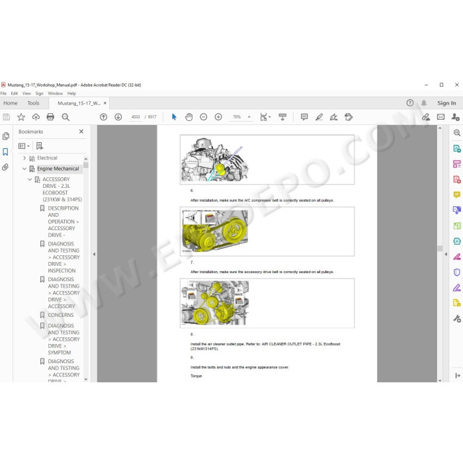Close the Bookmarks panel
The width and height of the screenshot is (463, 463).
coord(81,132)
